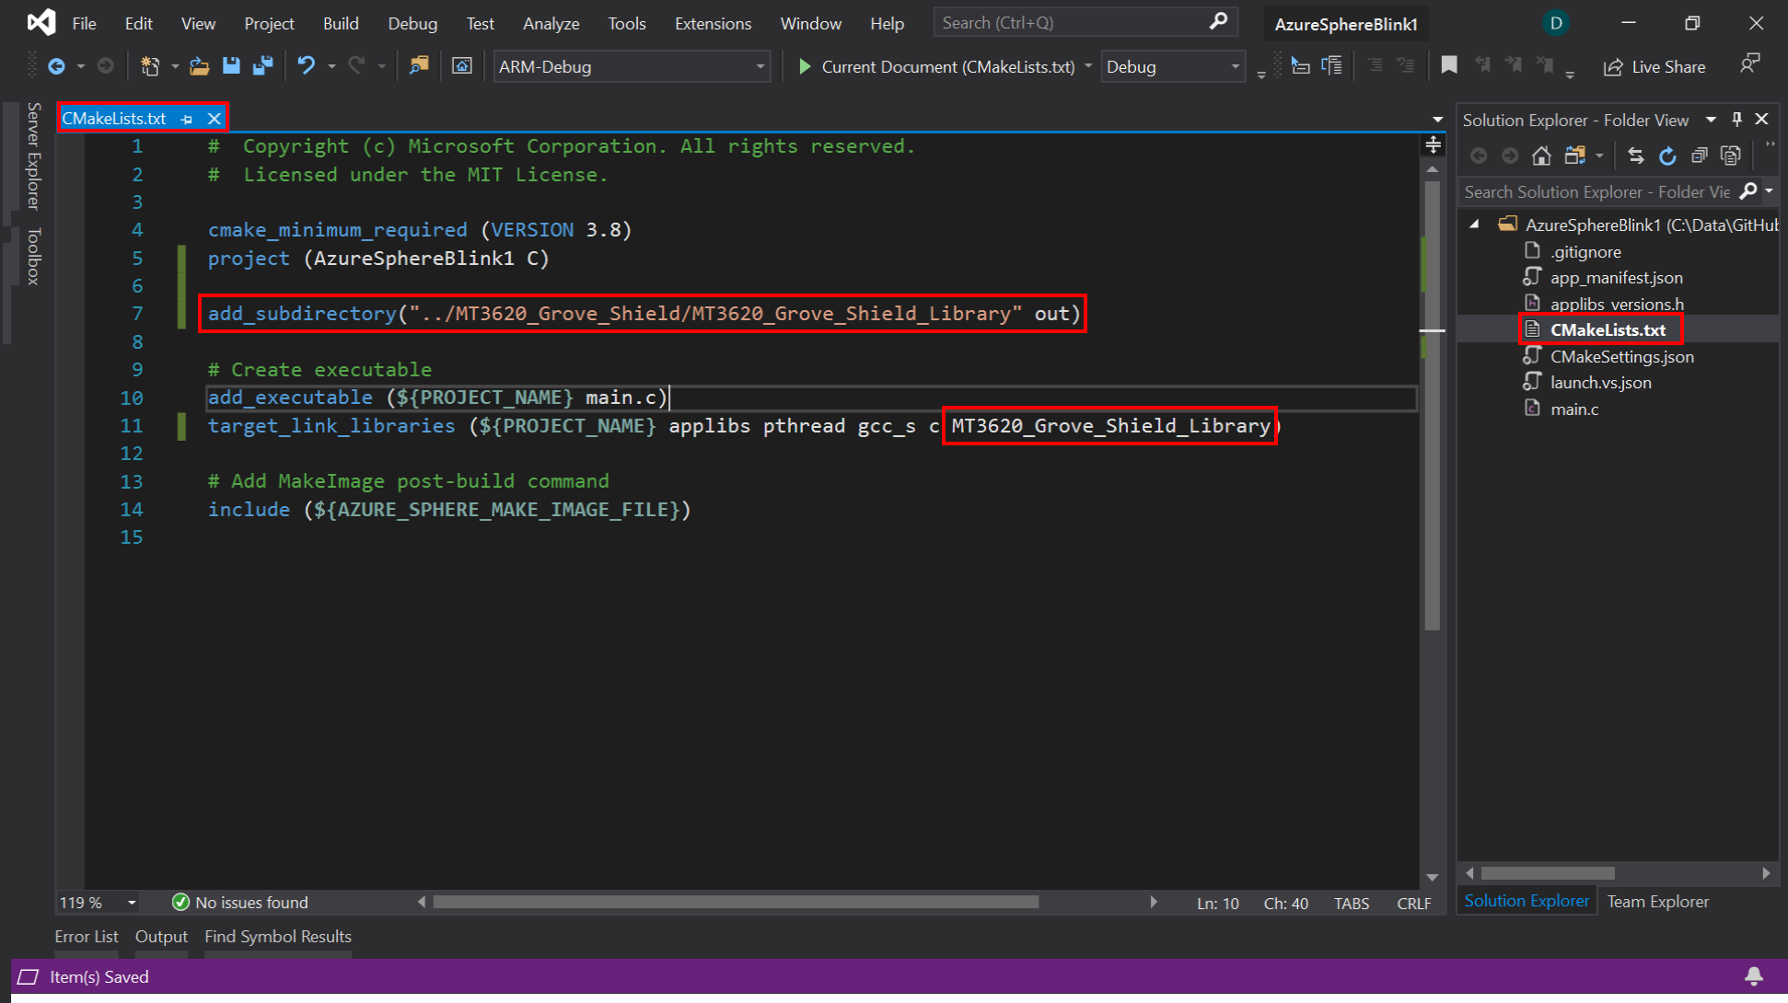Collapse the AzureSphereBlink1 root folder node
This screenshot has width=1788, height=1003.
(x=1475, y=225)
